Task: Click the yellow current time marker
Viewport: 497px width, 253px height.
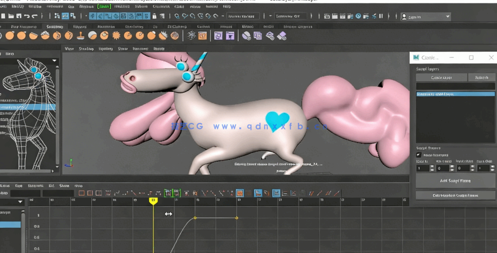Action: (x=154, y=201)
